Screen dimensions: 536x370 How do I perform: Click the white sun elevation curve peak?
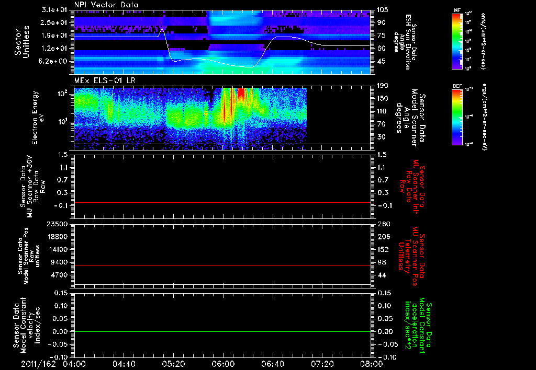(162, 29)
